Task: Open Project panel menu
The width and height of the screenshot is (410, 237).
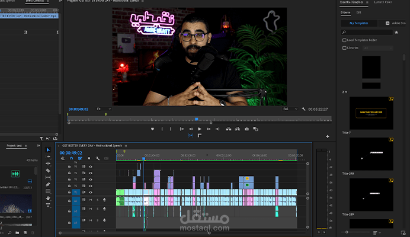Action: 25,146
